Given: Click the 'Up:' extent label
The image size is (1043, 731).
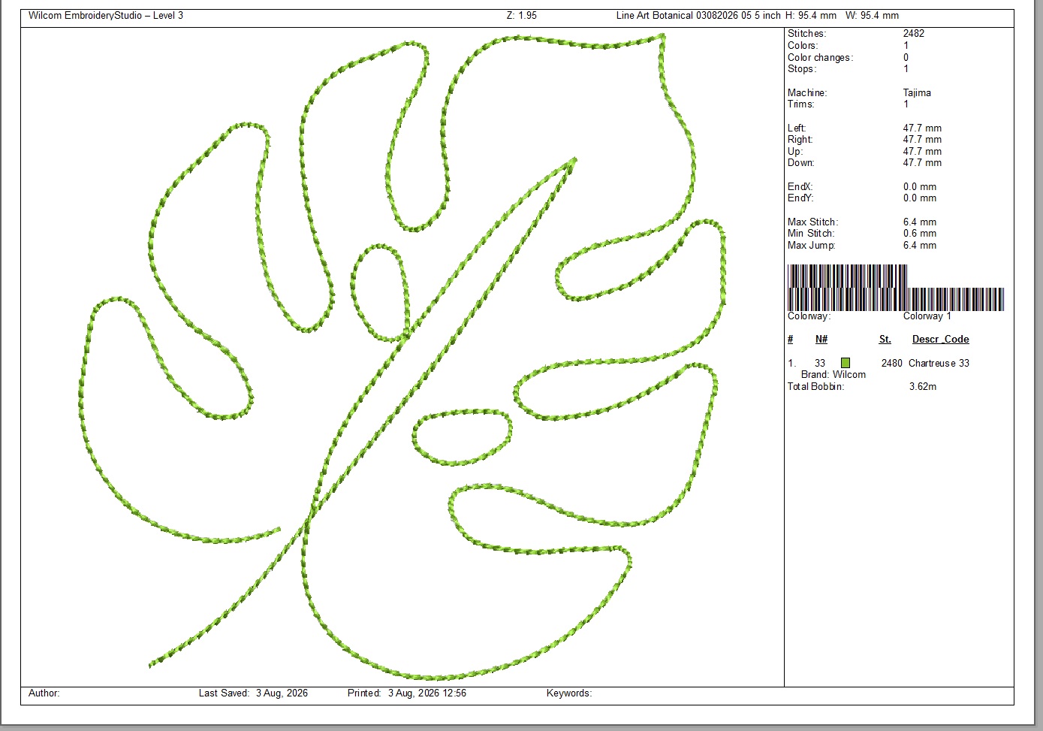Looking at the screenshot, I should (x=795, y=151).
